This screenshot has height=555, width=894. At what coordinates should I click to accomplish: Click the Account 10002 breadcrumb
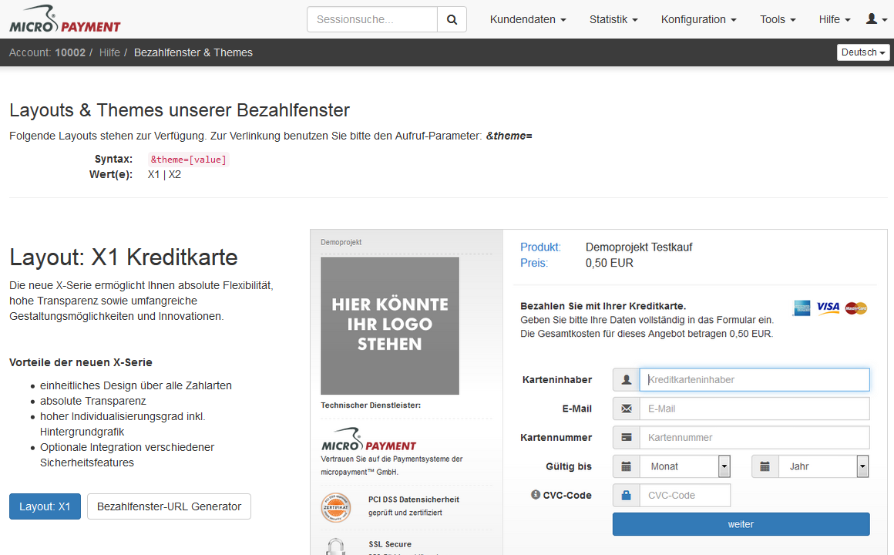pos(47,52)
